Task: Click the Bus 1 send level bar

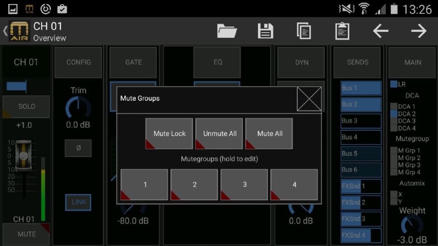Action: tap(361, 88)
